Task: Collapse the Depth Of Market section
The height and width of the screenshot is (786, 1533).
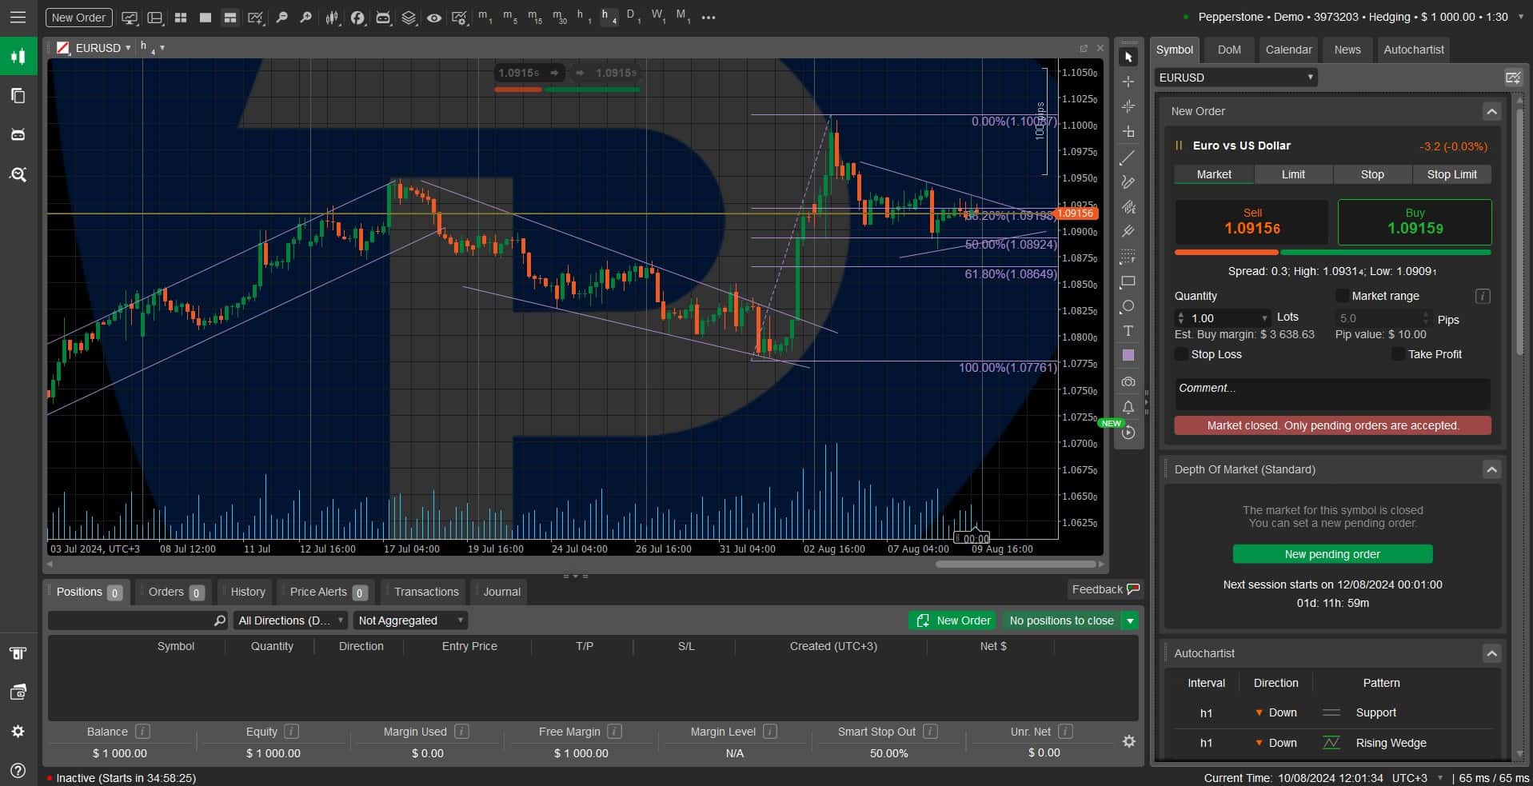Action: click(x=1491, y=469)
